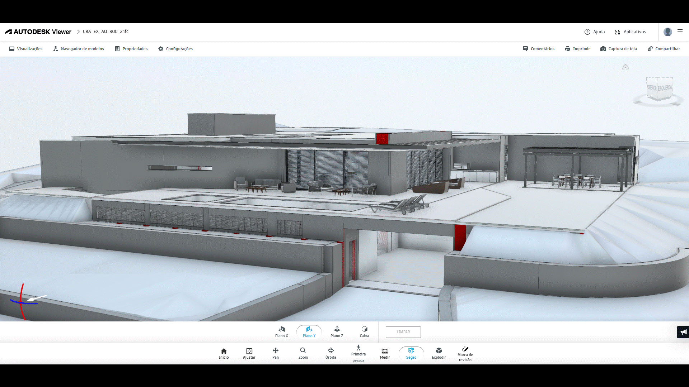
Task: Go to Início home view
Action: 224,353
